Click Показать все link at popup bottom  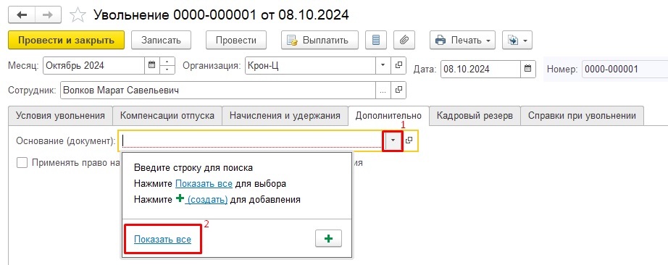[x=162, y=240]
